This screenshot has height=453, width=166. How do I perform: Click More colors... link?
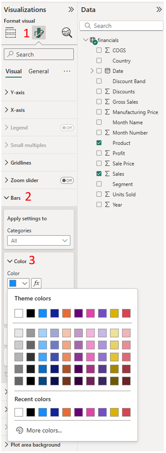click(44, 431)
